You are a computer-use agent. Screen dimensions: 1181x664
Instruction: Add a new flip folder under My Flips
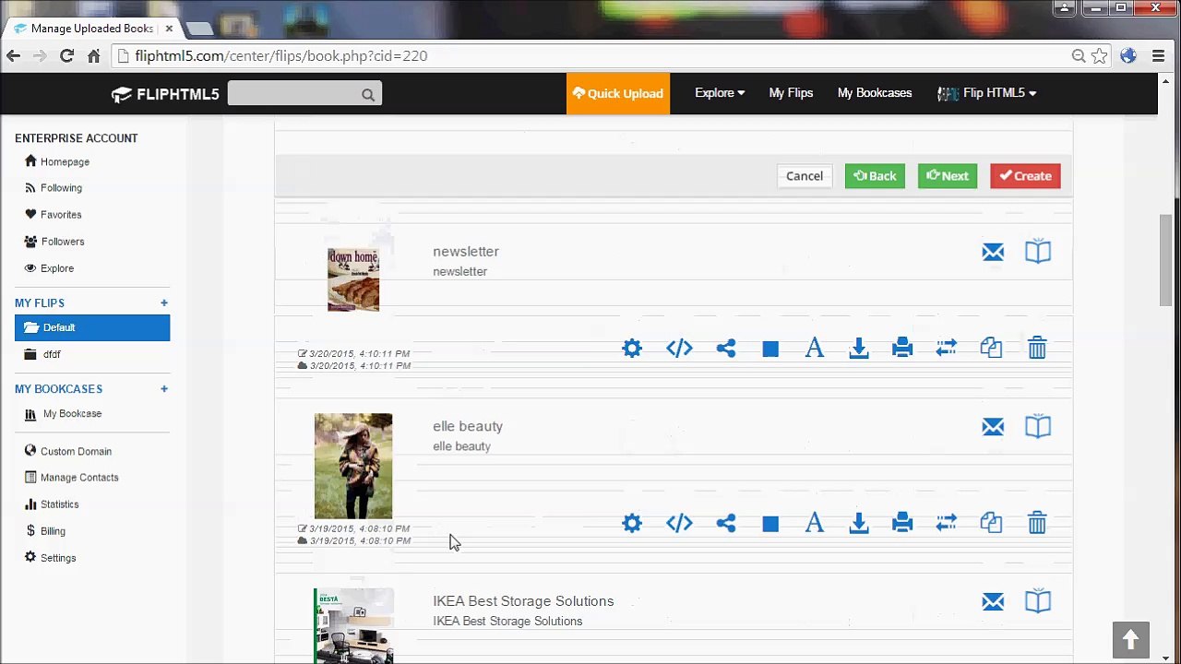(164, 302)
